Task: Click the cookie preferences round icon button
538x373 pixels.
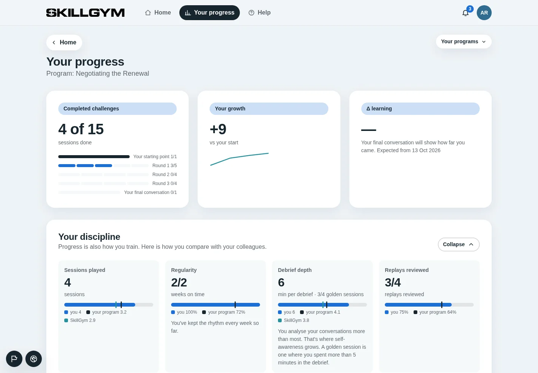Action: pyautogui.click(x=34, y=359)
